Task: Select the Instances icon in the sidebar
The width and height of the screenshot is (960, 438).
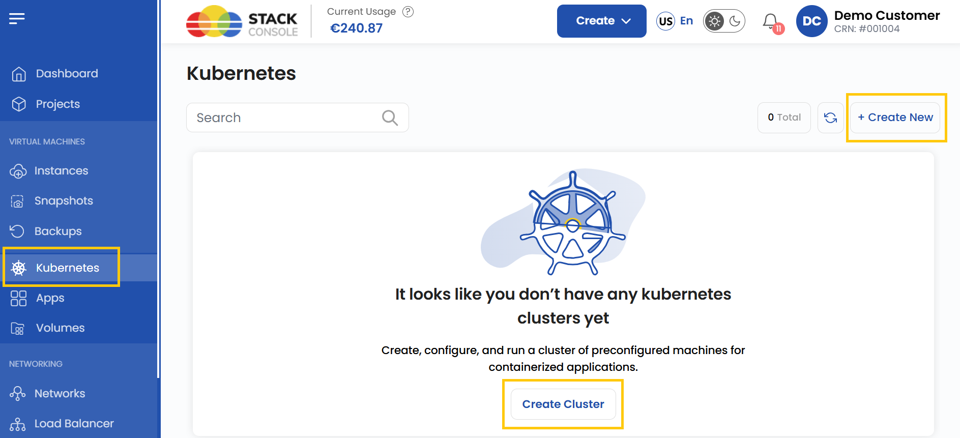Action: [18, 171]
